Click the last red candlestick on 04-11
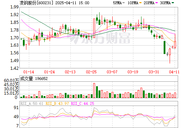 [x=175, y=44]
